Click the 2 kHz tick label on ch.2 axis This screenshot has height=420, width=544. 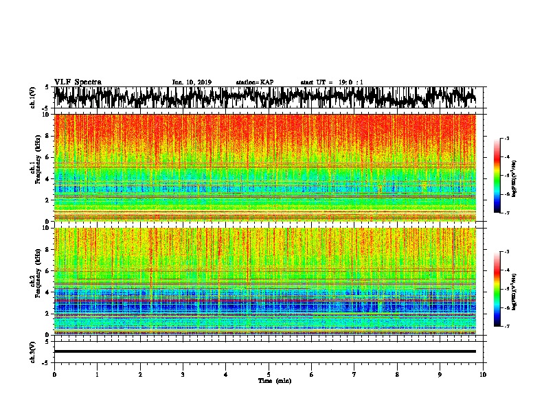[47, 314]
